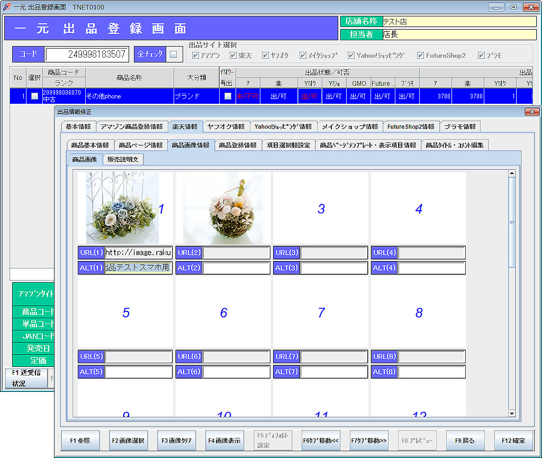Screen dimensions: 542x458
Task: Click the コード number input field
Action: 87,55
